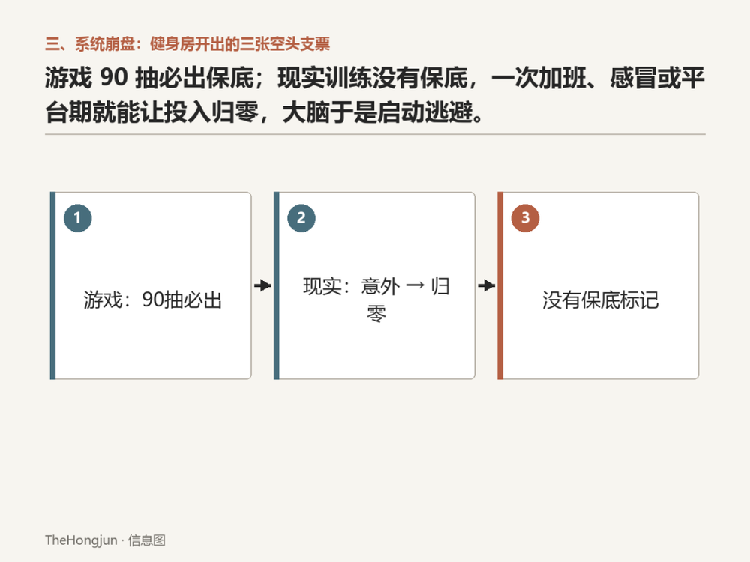
Task: Click the orange number 3 badge
Action: click(525, 218)
